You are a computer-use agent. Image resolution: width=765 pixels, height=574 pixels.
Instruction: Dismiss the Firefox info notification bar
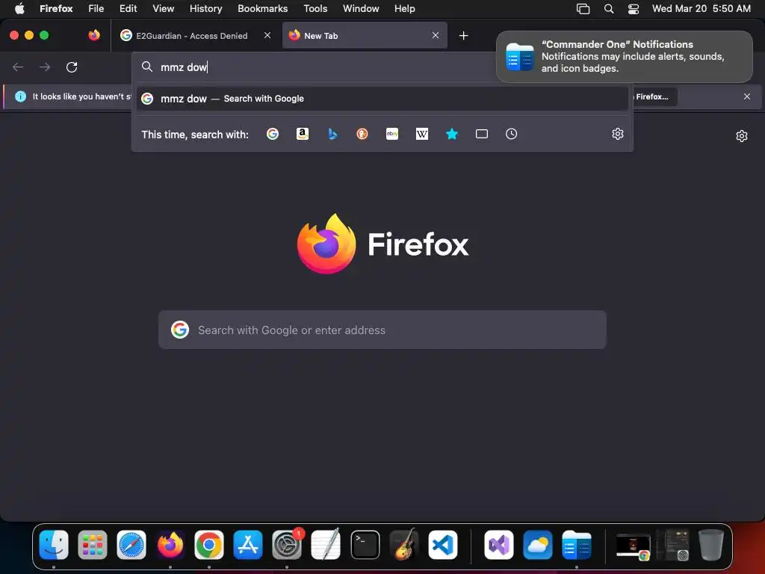(x=747, y=96)
